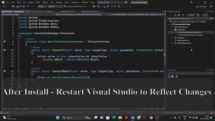The width and height of the screenshot is (215, 121).
Task: Click the Categorized icon in Properties panel
Action: point(169,77)
